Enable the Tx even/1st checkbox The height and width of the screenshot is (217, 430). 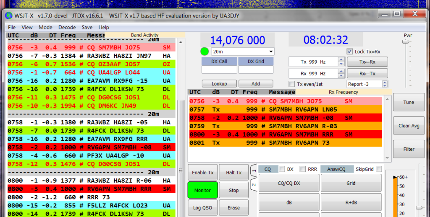[x=292, y=84]
